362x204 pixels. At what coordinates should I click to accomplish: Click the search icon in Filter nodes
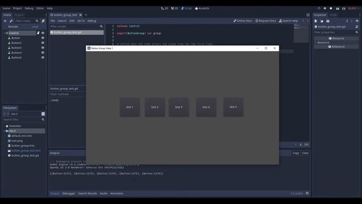pos(37,21)
